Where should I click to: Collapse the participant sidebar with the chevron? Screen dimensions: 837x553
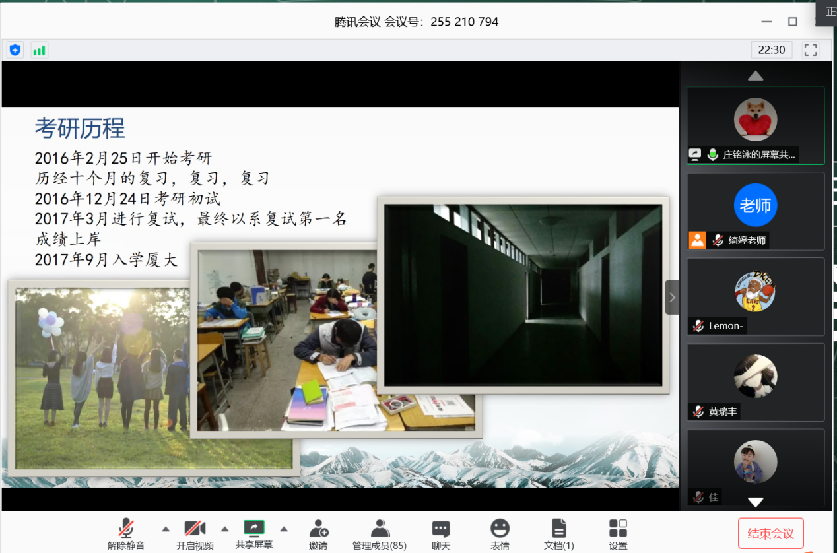coord(672,297)
